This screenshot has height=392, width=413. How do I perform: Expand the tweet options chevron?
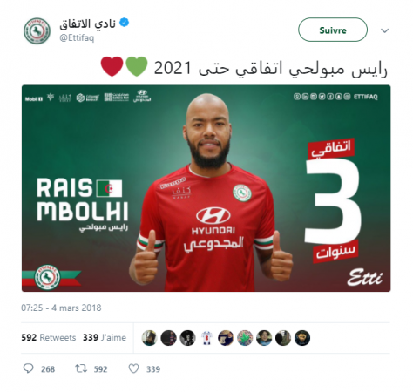point(384,30)
